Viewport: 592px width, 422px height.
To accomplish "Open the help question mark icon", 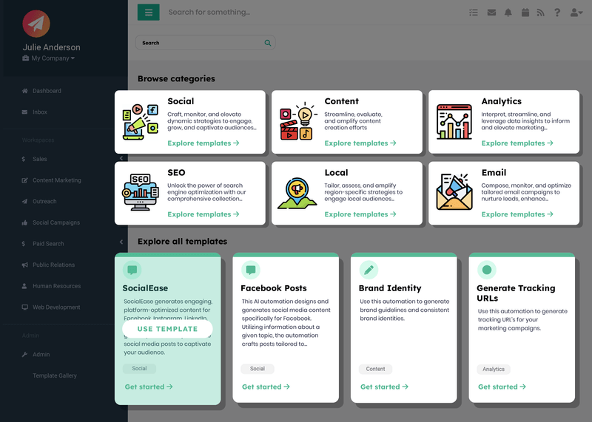I will tap(557, 13).
